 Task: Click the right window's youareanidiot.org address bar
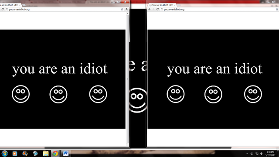[x=218, y=9]
